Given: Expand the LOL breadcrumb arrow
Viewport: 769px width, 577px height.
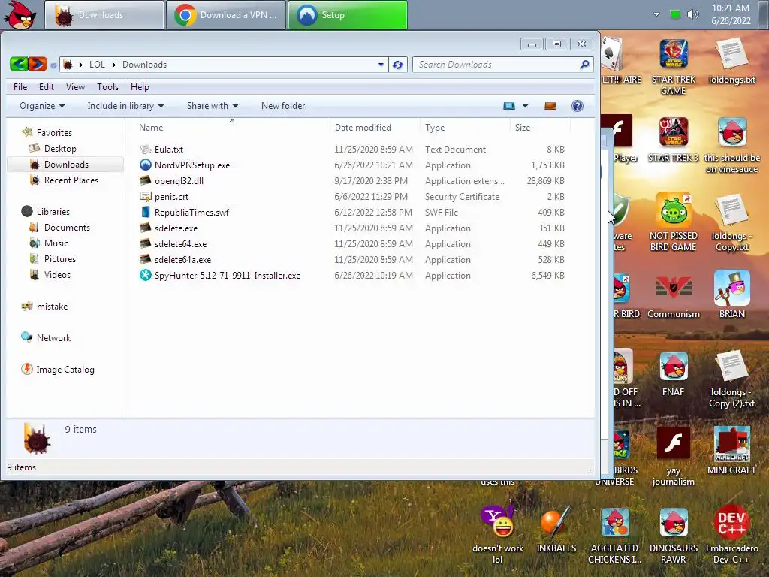Looking at the screenshot, I should (114, 65).
